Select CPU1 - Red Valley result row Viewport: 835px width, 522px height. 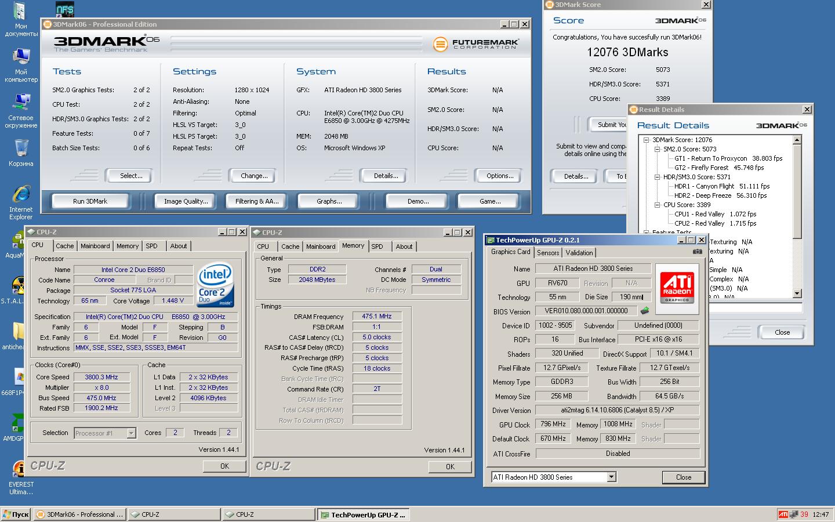(x=715, y=214)
